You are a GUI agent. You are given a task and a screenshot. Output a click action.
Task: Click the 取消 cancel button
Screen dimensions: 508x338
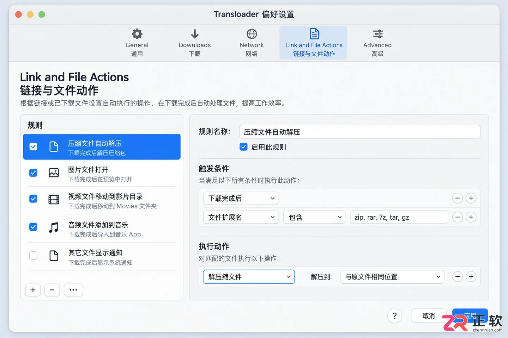click(x=429, y=316)
